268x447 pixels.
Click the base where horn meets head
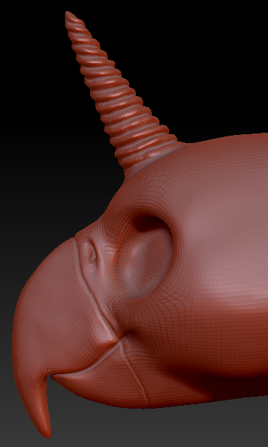point(148,159)
